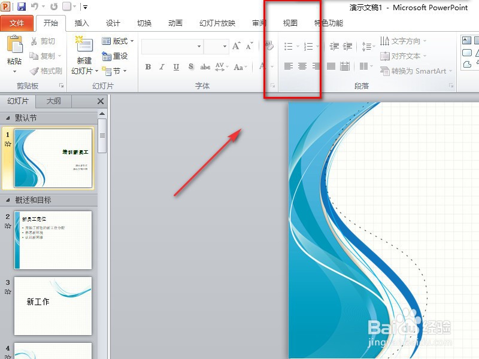
Task: Click the Bullets list icon
Action: [x=289, y=47]
